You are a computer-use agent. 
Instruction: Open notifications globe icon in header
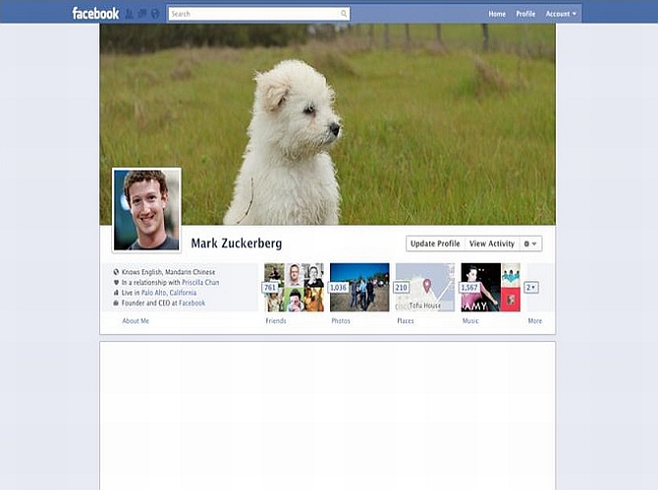tap(155, 14)
